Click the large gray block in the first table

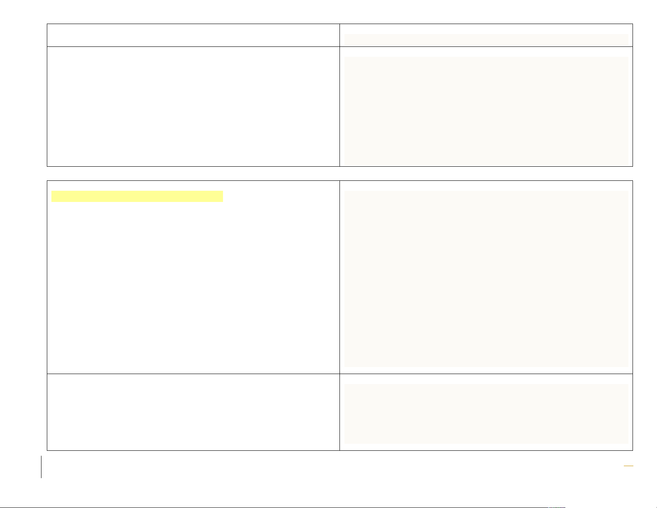[x=486, y=111]
